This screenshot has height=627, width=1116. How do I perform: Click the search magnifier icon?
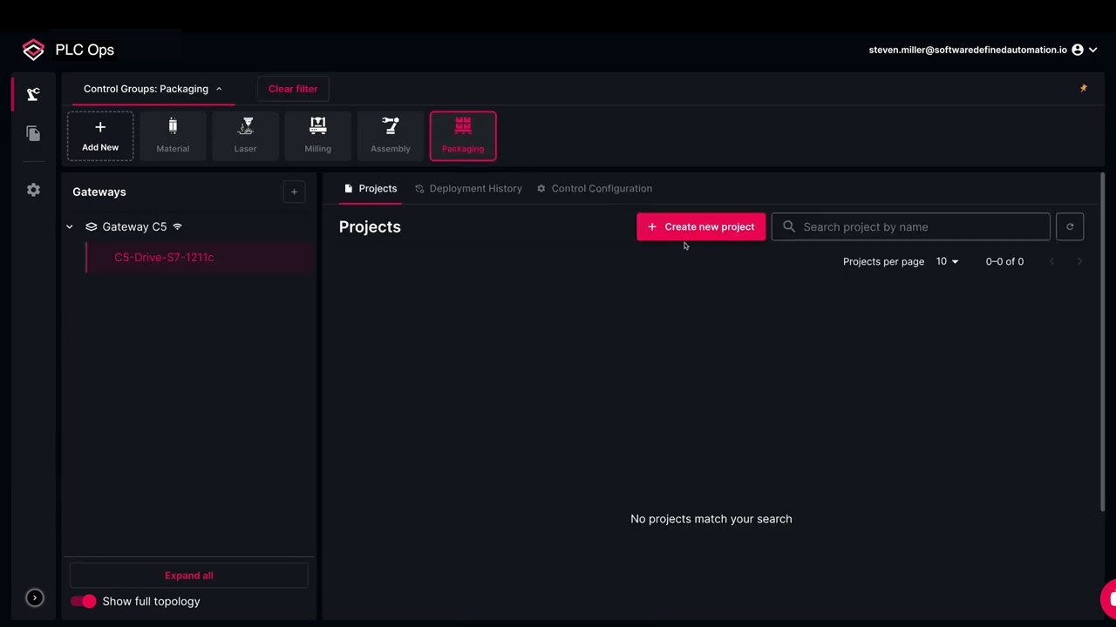click(x=789, y=226)
